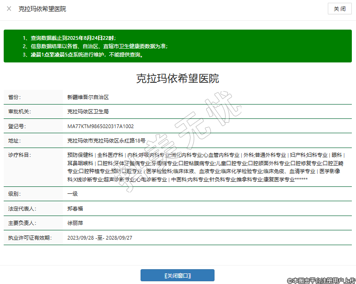Click the 克拉玛依区卫生局 approval authority value
This screenshot has width=356, height=284.
tap(88, 111)
